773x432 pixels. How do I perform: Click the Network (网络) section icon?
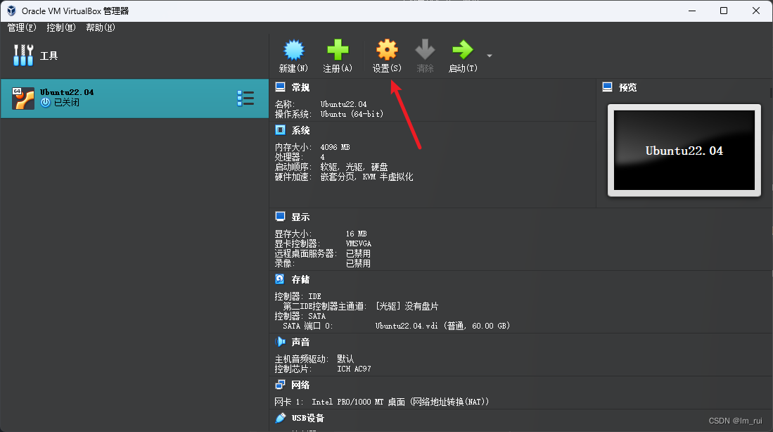[280, 384]
